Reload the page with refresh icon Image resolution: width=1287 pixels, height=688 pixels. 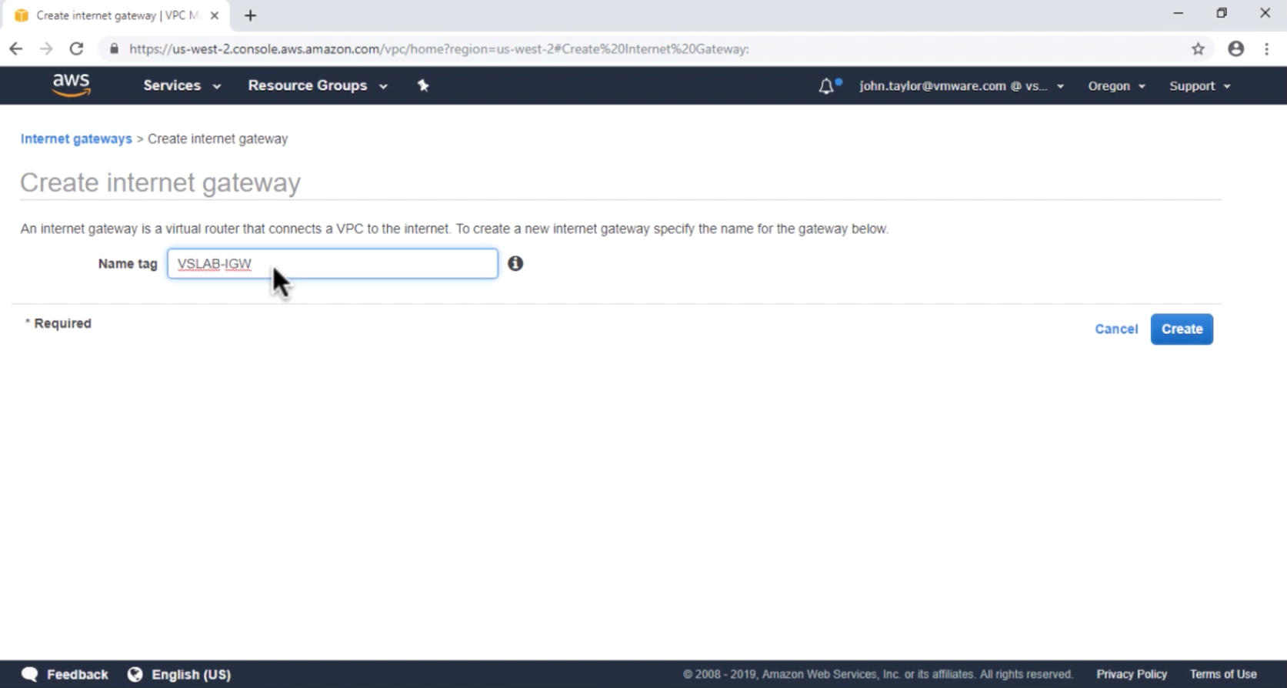76,48
